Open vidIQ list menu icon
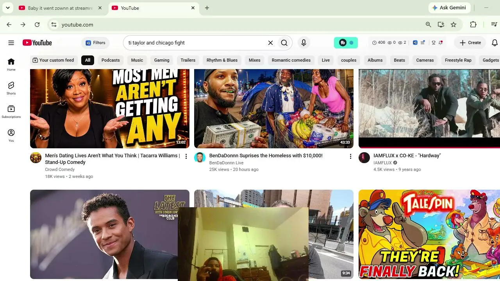Viewport: 500px width, 281px height. tap(423, 43)
